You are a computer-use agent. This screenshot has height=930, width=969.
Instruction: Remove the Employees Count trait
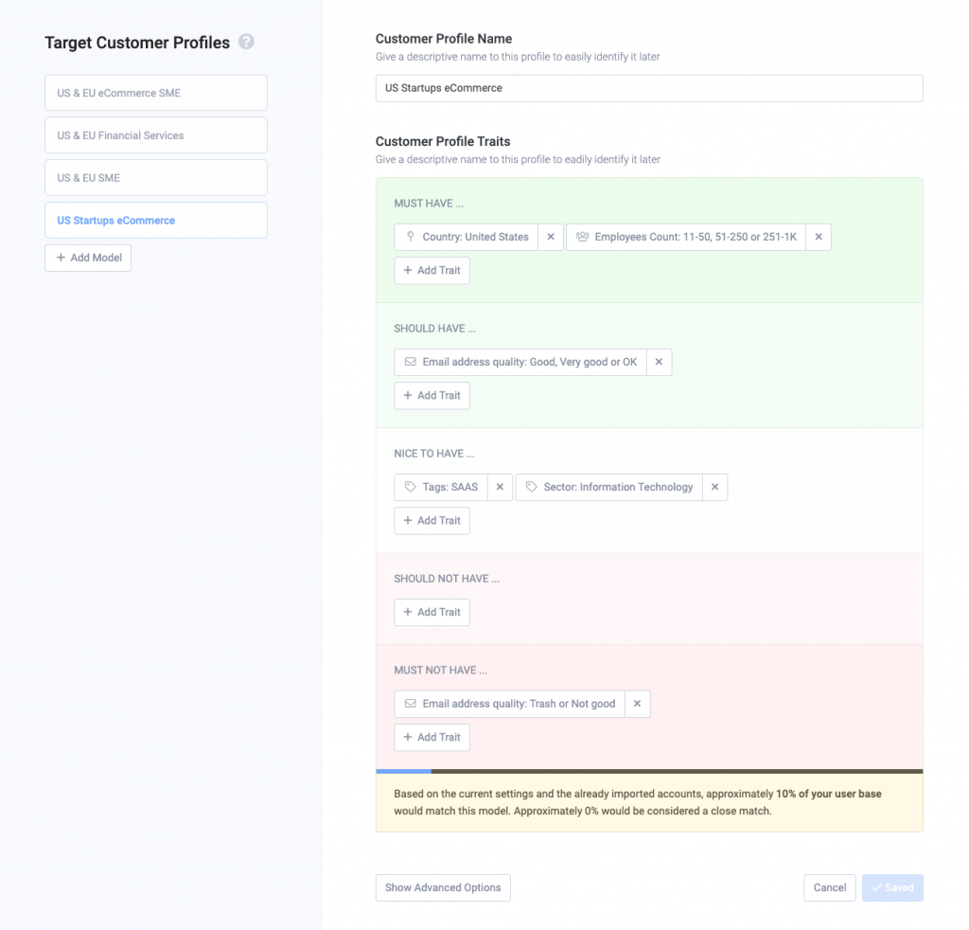pos(819,237)
